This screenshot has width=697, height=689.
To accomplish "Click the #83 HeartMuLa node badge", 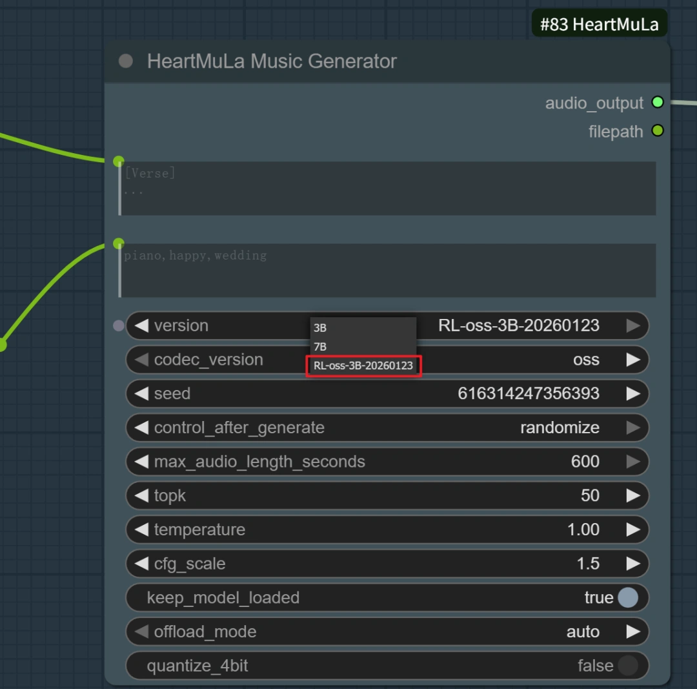I will coord(599,25).
